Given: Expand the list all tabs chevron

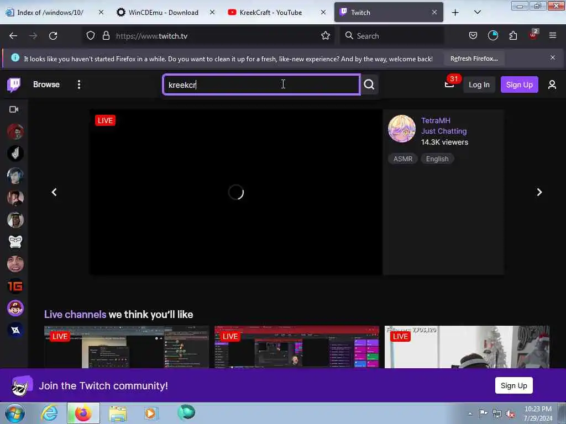Looking at the screenshot, I should coord(477,13).
